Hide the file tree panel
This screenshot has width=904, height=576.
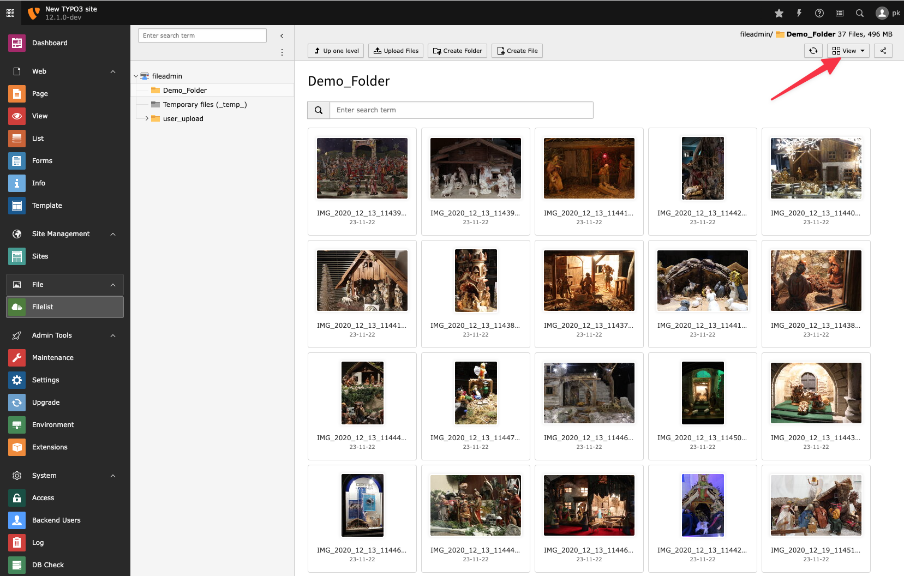coord(282,36)
